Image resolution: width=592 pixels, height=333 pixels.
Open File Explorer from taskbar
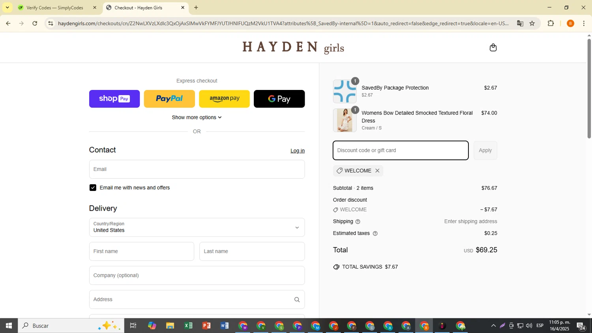170,326
